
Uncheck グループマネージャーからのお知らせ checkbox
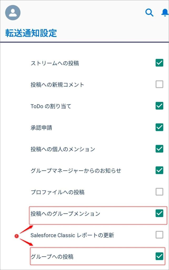[159, 170]
